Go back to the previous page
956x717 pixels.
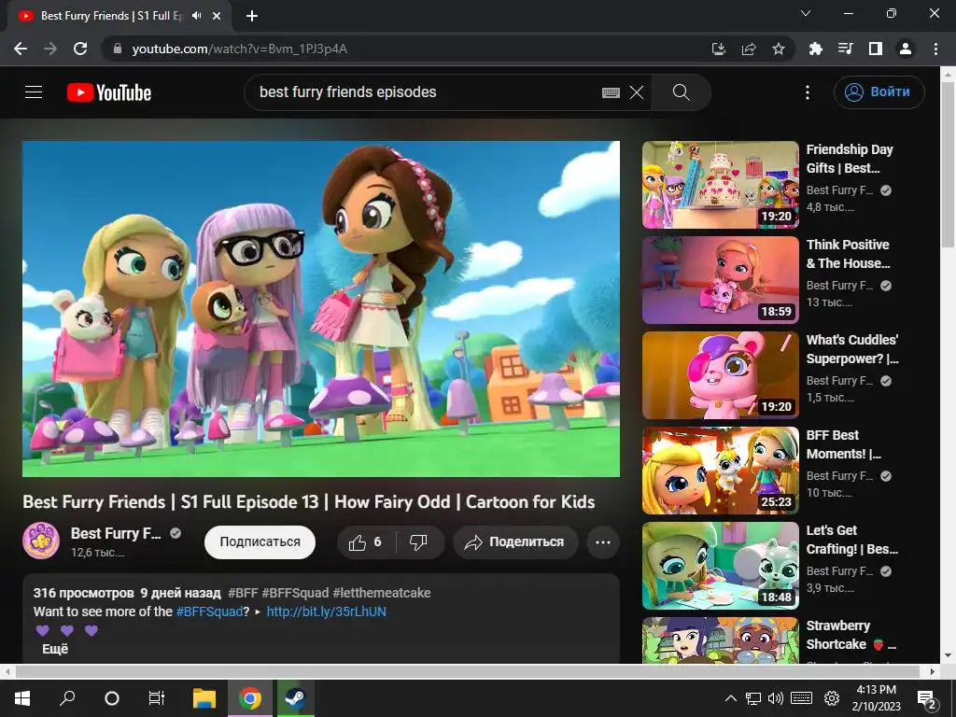click(21, 49)
